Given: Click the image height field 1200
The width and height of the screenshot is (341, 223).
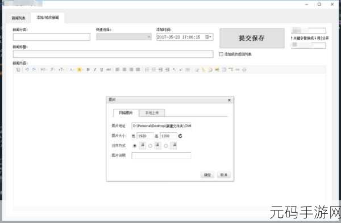Looking at the screenshot, I should [x=168, y=136].
